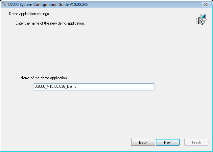Click empty title bar area beside the title
The height and width of the screenshot is (152, 213).
(x=138, y=4)
